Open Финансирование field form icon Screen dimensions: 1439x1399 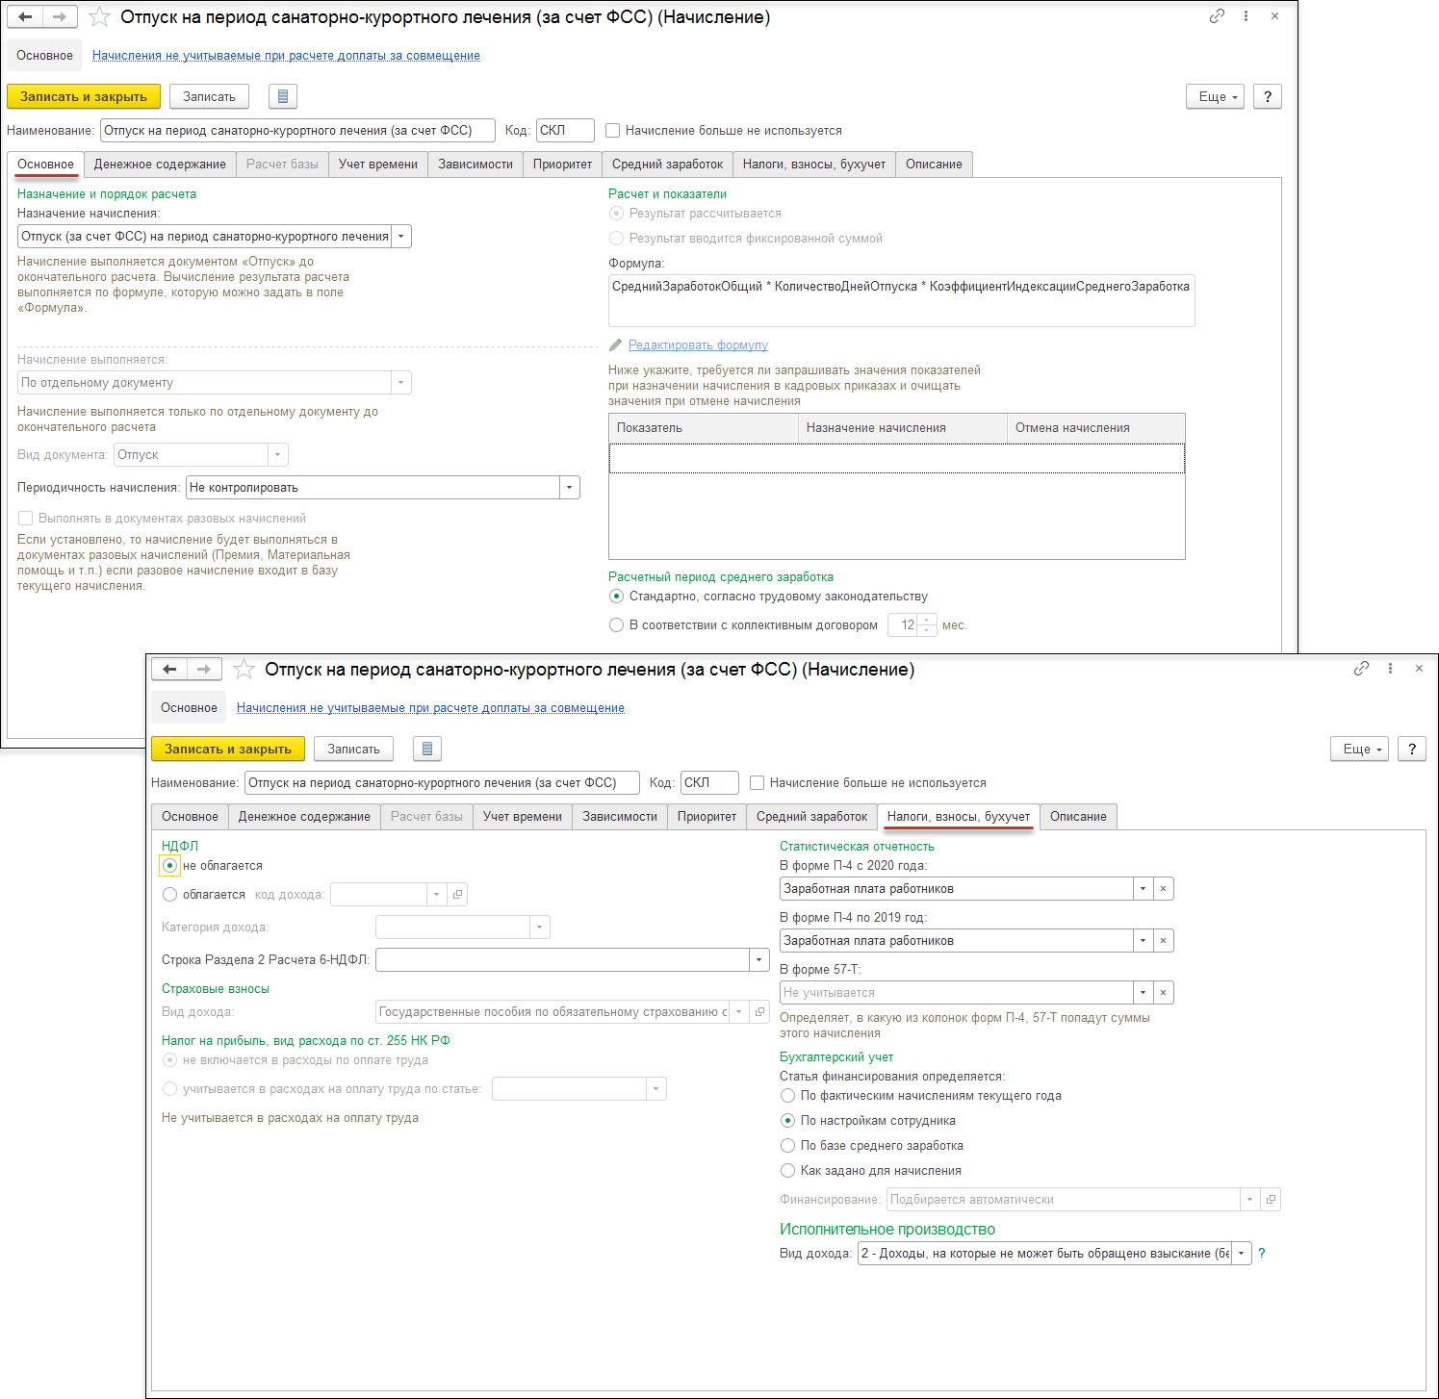coord(1271,1200)
